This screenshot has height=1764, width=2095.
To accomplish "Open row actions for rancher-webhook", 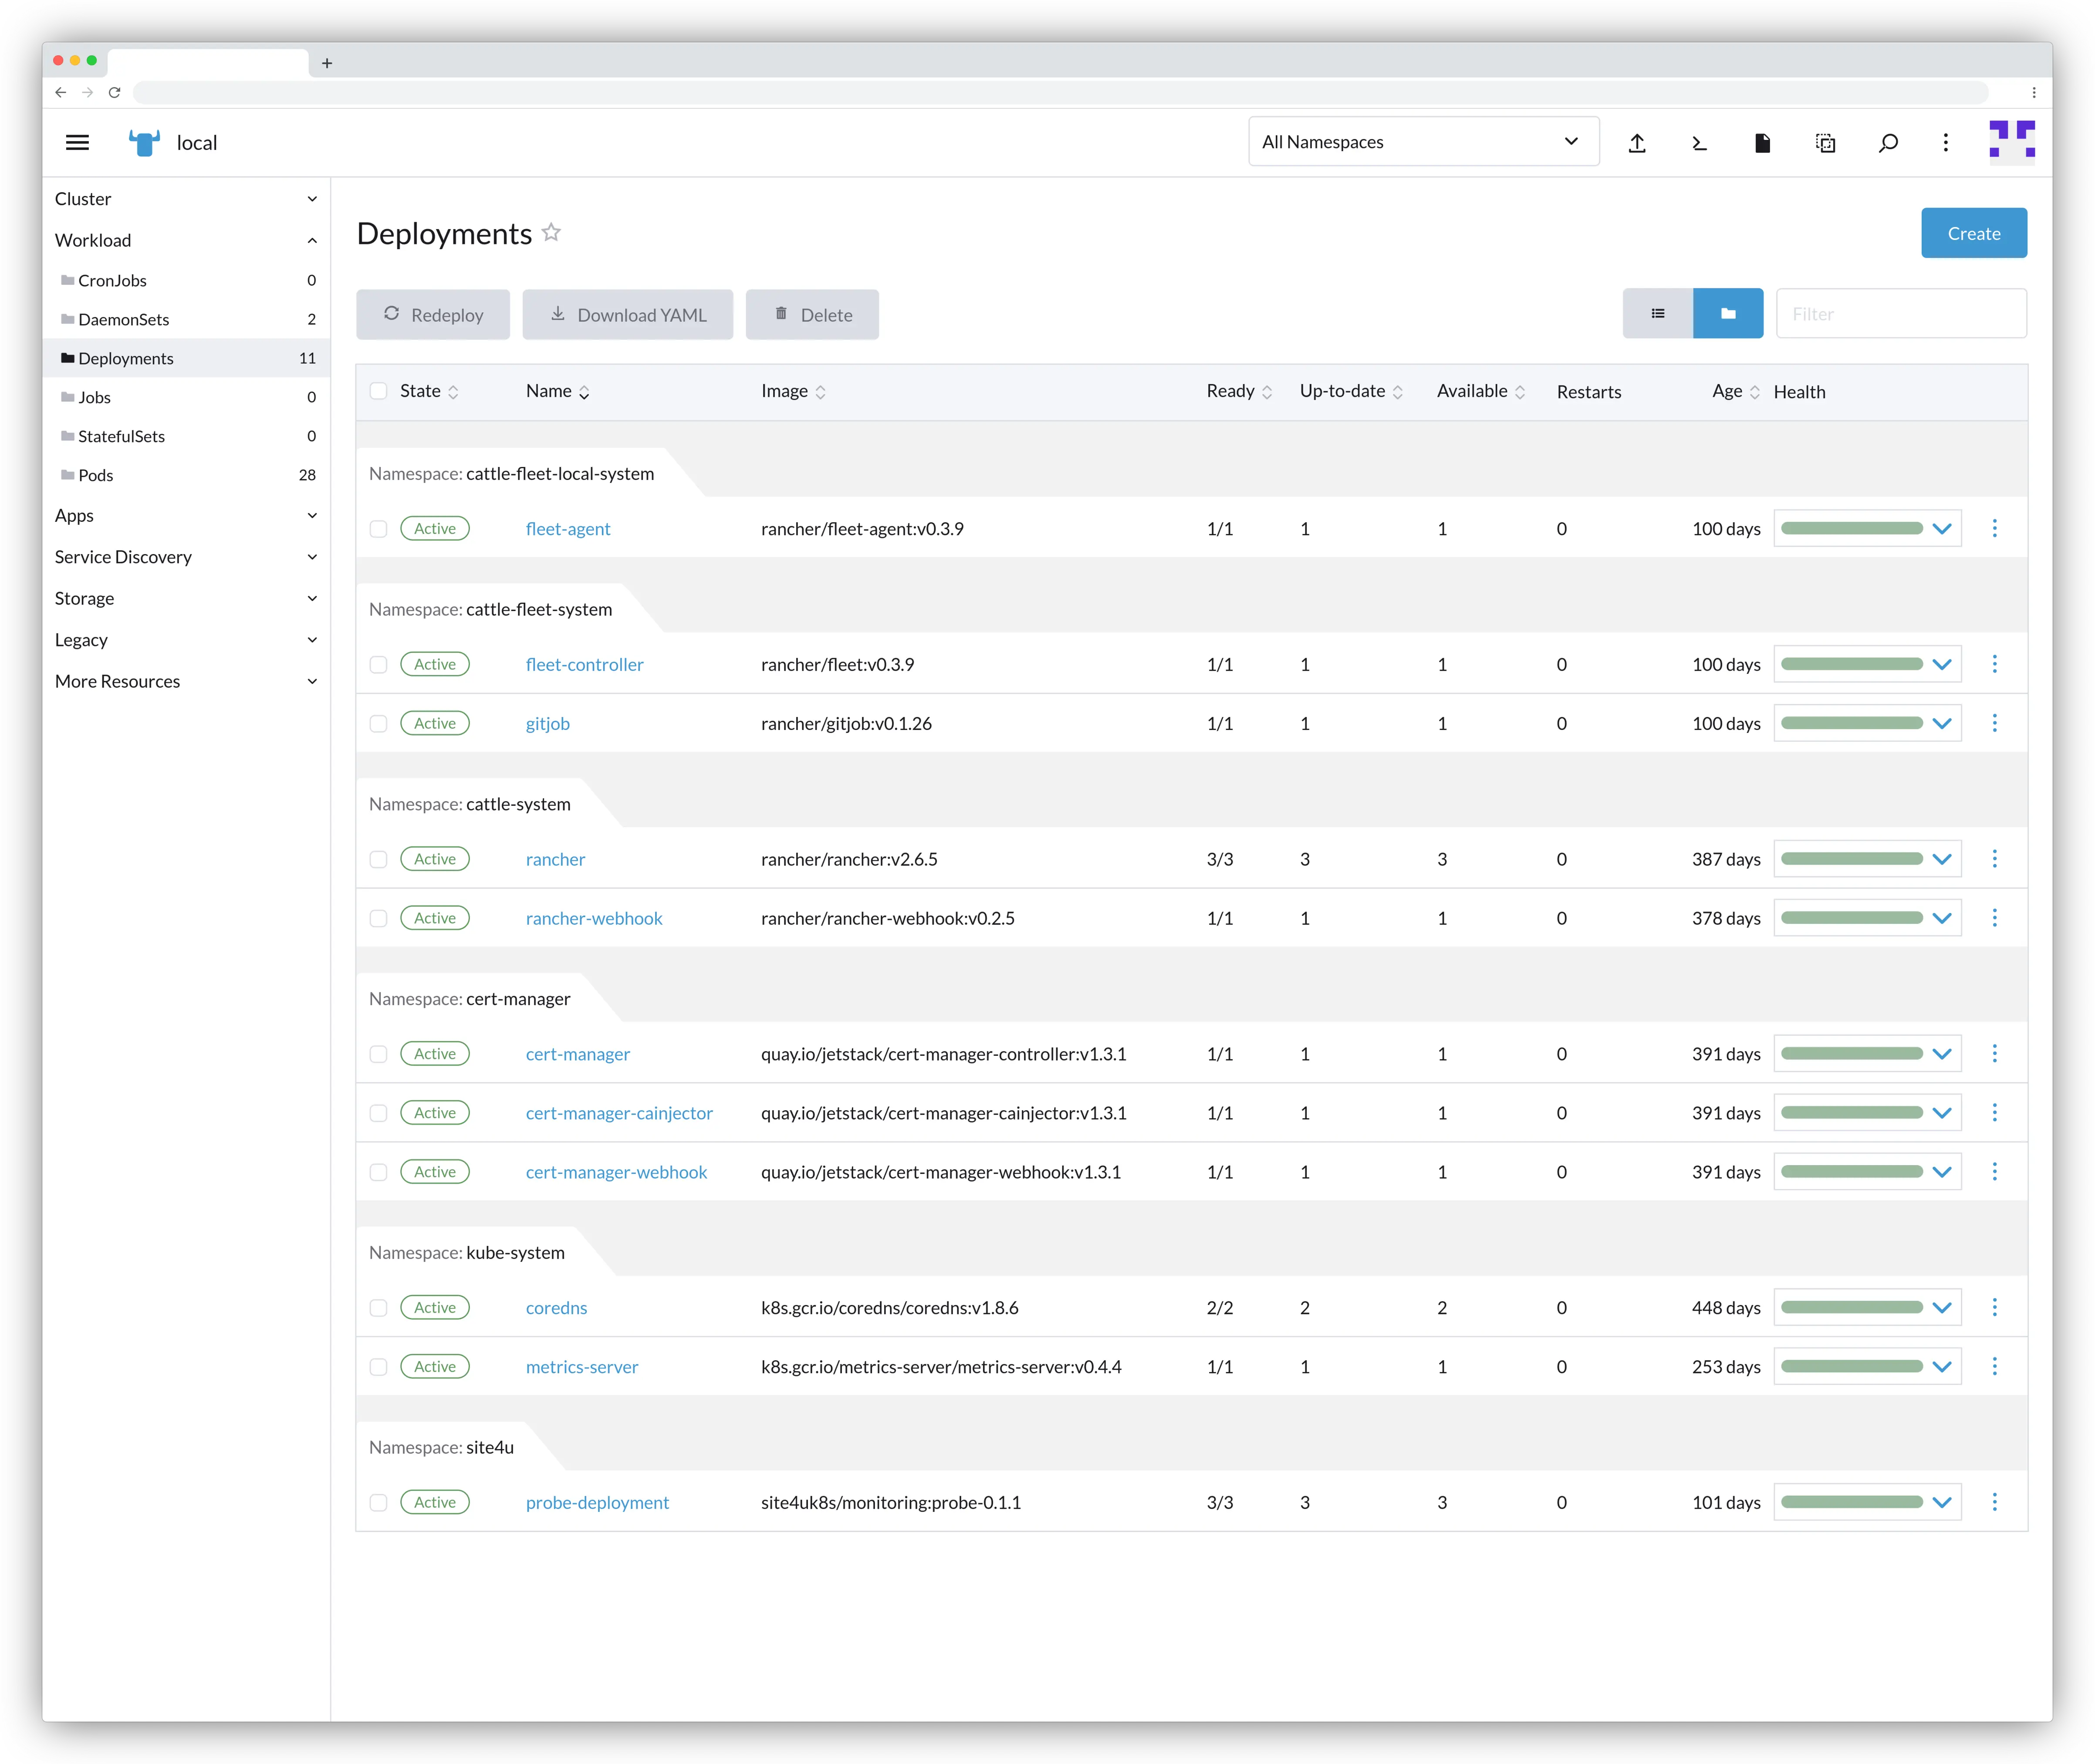I will pyautogui.click(x=1994, y=918).
